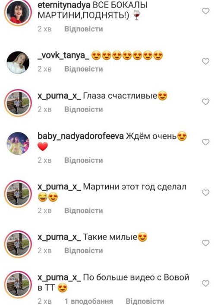Like eternitynadya's comment with the heart icon

(205, 11)
